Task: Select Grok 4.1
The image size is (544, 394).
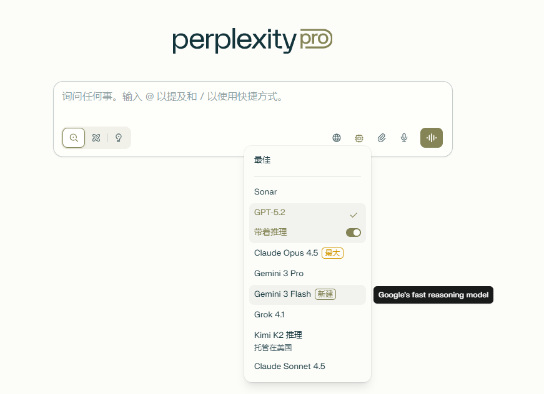Action: tap(269, 314)
